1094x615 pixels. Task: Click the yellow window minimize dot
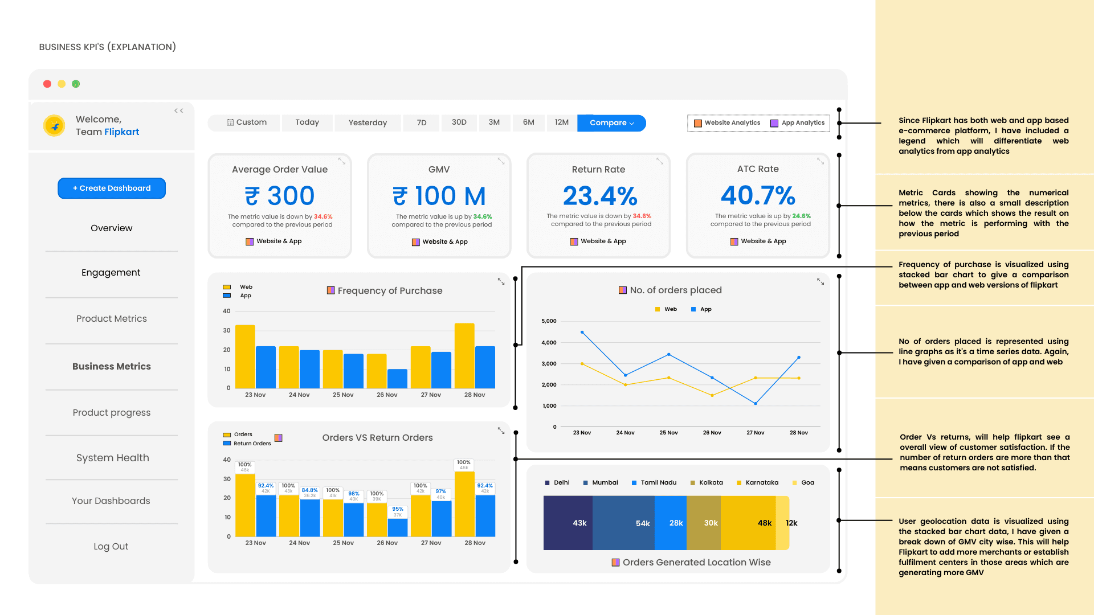point(62,84)
